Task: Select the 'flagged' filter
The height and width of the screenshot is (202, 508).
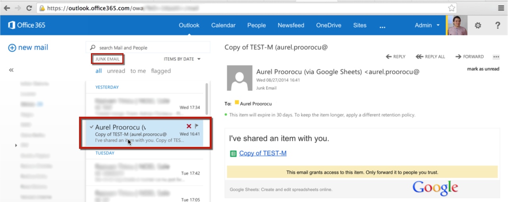Action: [161, 71]
